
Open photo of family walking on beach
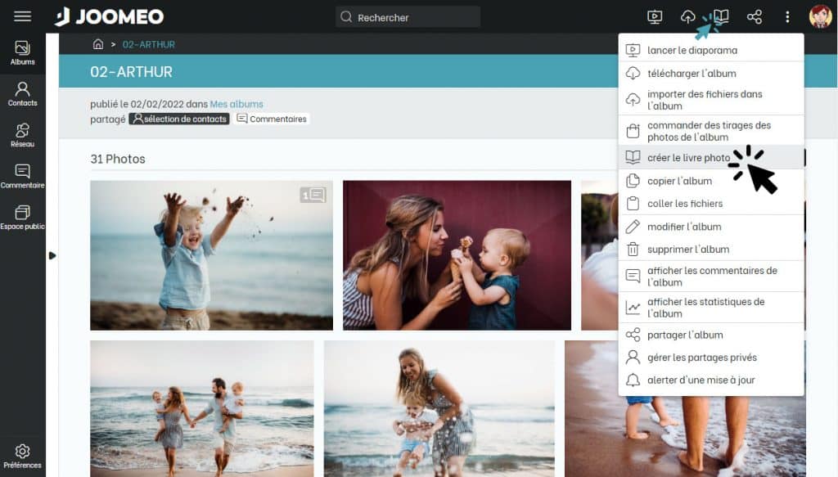pyautogui.click(x=202, y=408)
